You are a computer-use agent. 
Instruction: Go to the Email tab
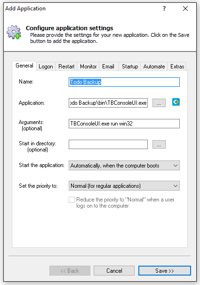click(x=108, y=67)
